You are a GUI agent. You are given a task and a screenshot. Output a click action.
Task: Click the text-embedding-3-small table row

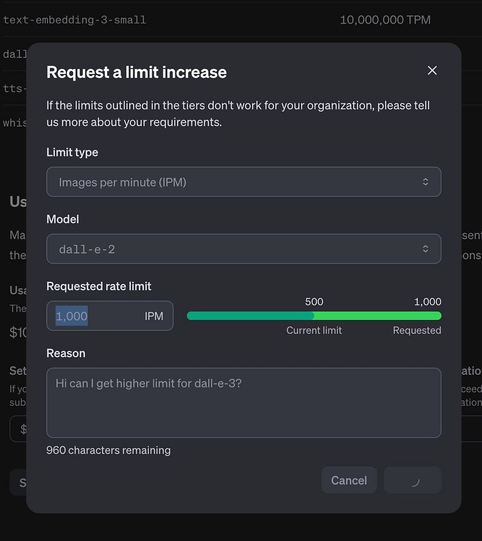pos(75,20)
